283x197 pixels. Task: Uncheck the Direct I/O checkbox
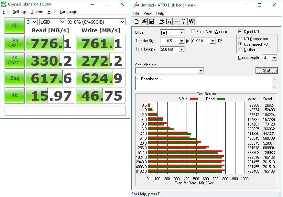tap(240, 32)
